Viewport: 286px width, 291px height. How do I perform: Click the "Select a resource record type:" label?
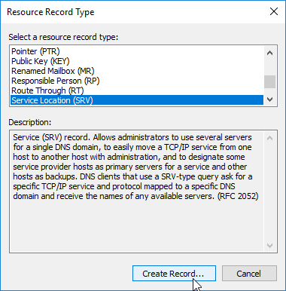pyautogui.click(x=63, y=37)
